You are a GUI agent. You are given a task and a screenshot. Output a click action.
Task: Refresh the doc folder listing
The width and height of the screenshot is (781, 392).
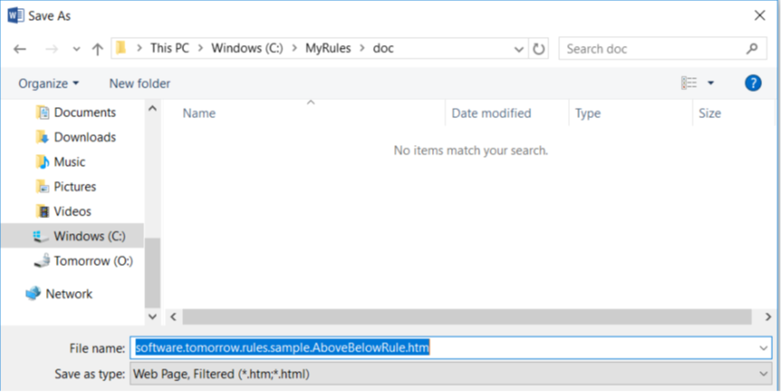539,49
